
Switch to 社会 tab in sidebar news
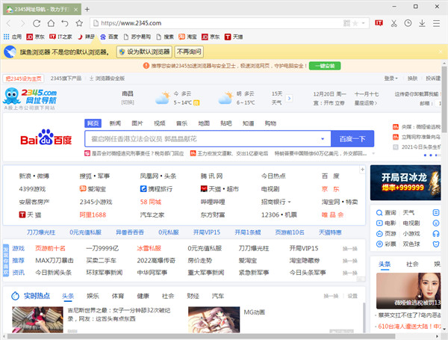(412, 264)
